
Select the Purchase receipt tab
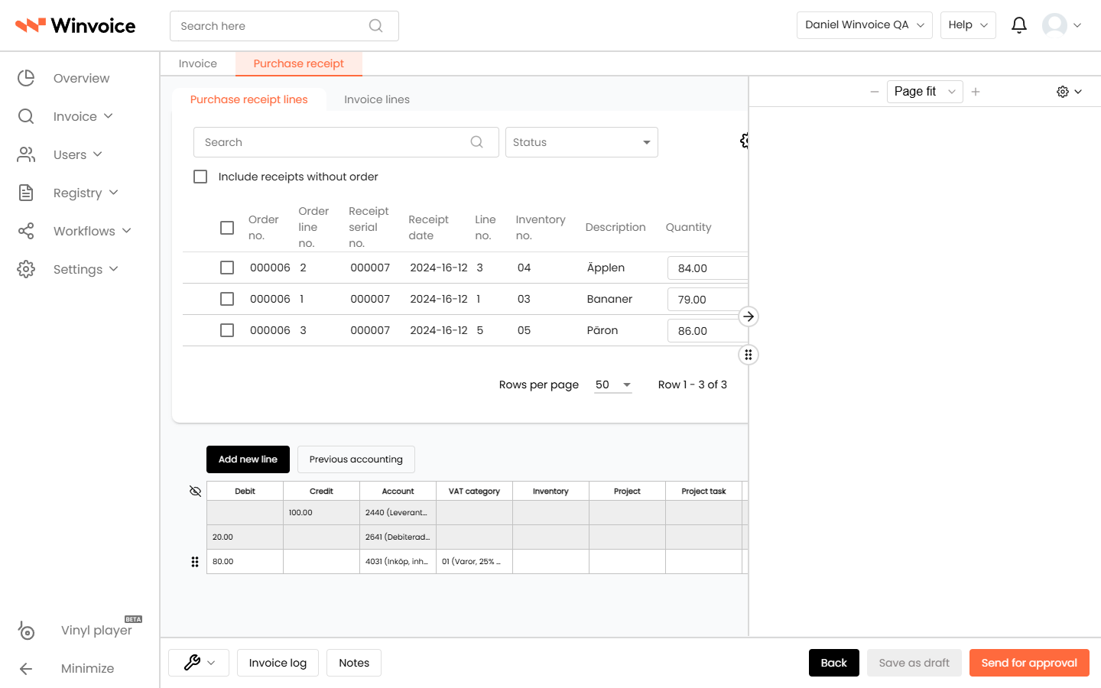click(299, 63)
